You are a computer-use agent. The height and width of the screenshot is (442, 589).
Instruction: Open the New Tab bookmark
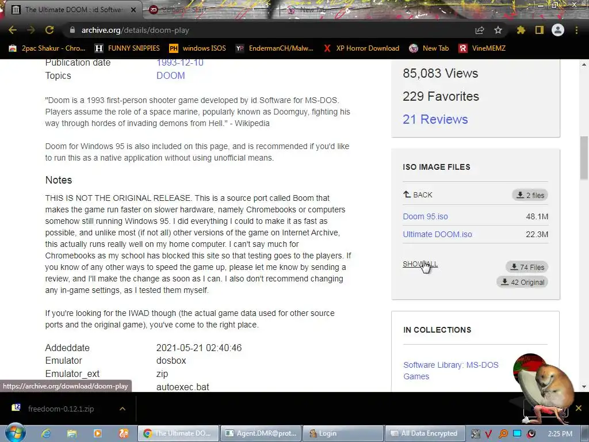point(429,48)
